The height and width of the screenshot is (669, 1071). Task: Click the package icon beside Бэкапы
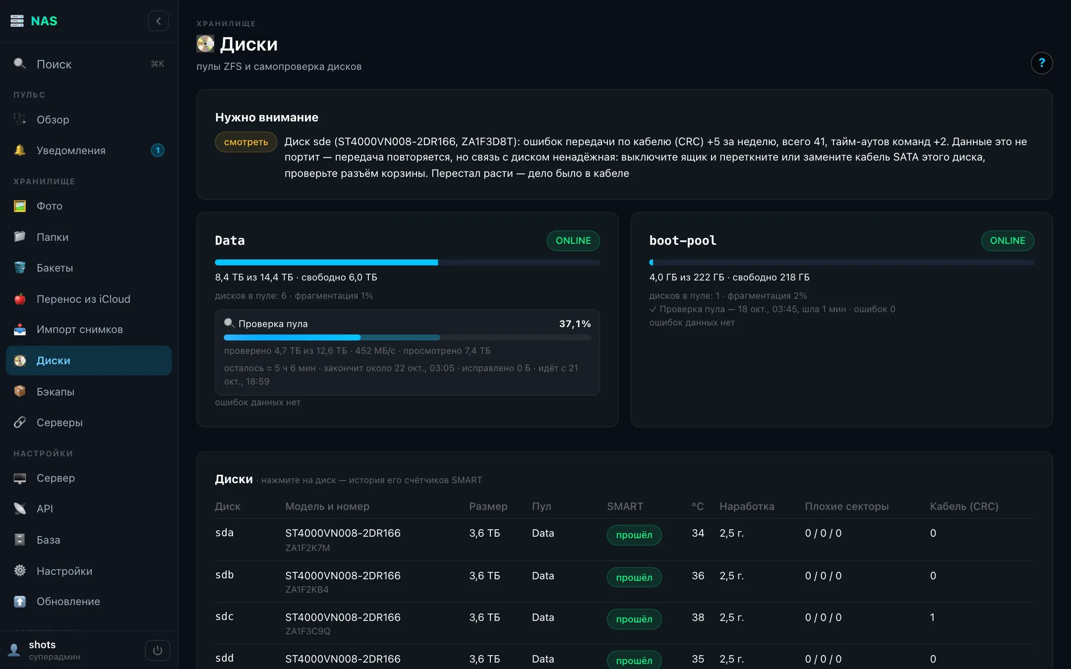tap(20, 391)
